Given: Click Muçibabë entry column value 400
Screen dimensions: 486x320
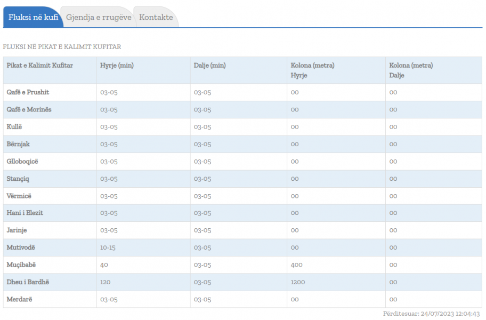Looking at the screenshot, I should tap(297, 265).
